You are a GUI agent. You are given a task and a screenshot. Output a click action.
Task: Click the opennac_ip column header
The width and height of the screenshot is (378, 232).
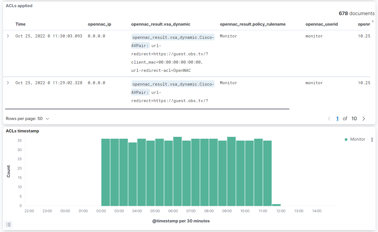tap(99, 24)
